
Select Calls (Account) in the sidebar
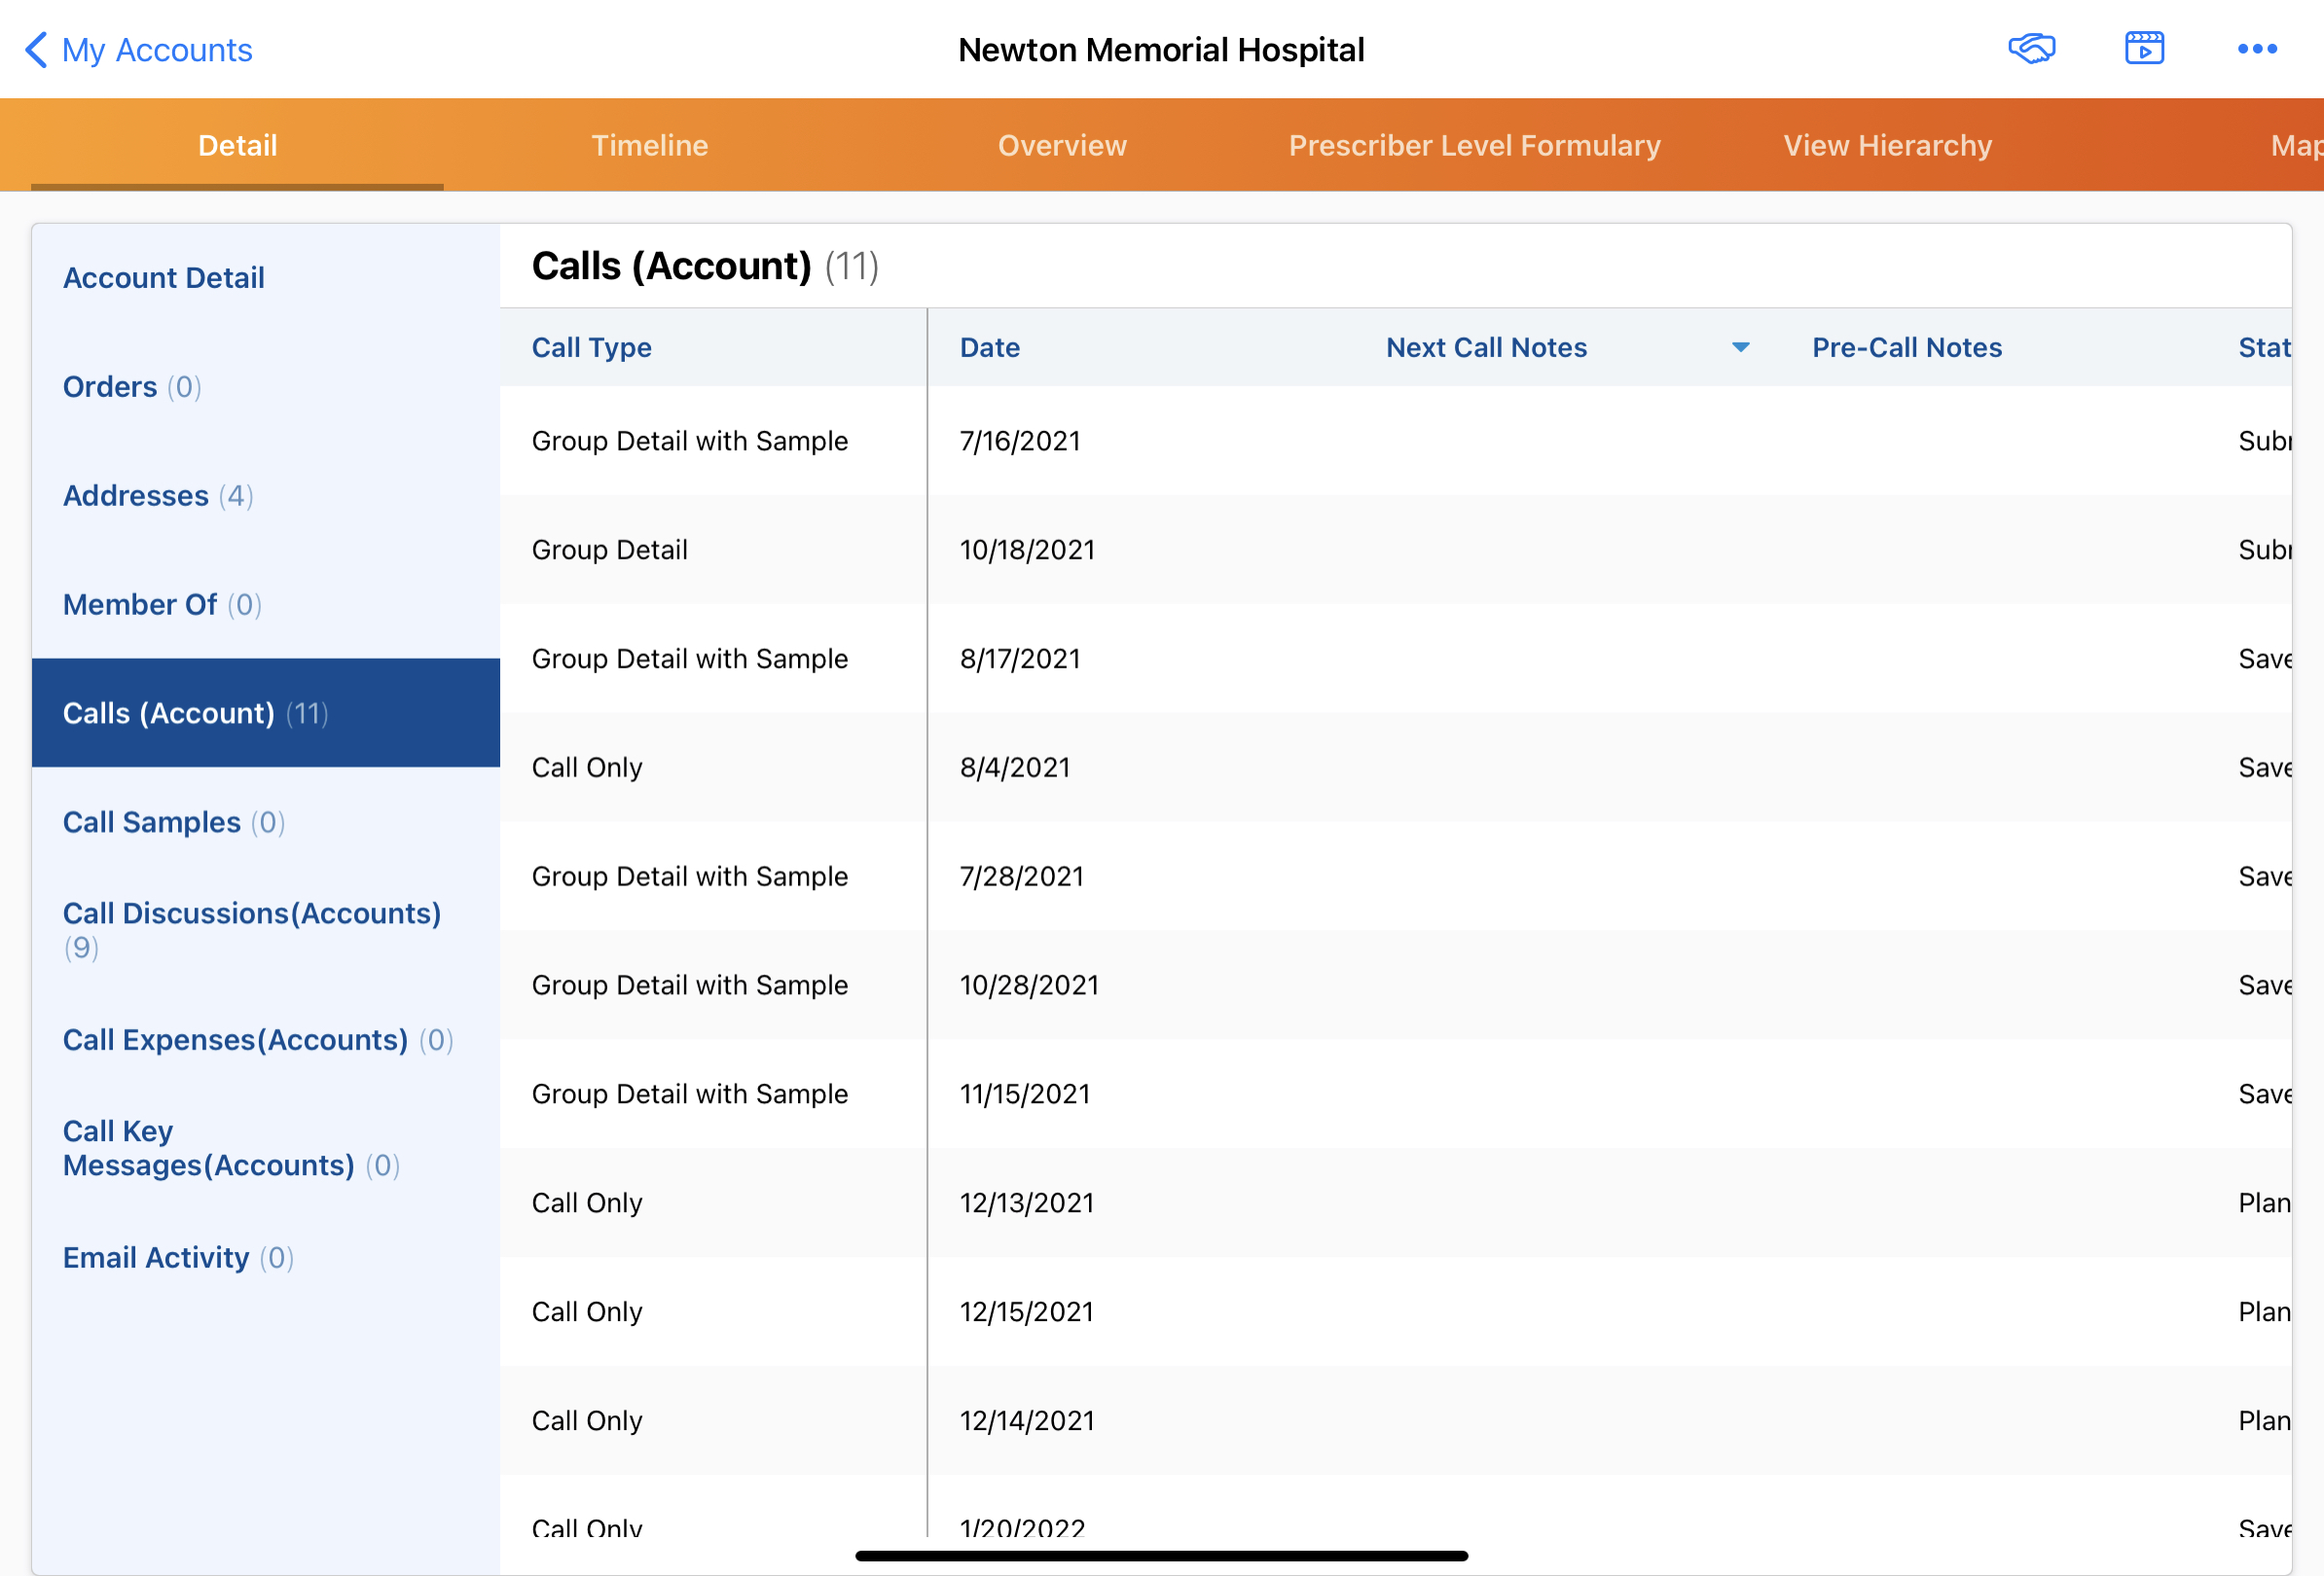point(196,712)
